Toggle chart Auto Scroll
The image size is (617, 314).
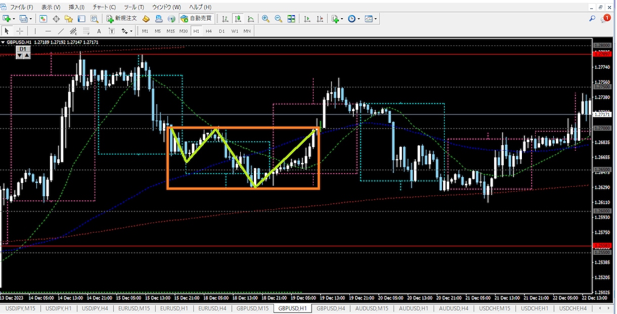click(307, 19)
